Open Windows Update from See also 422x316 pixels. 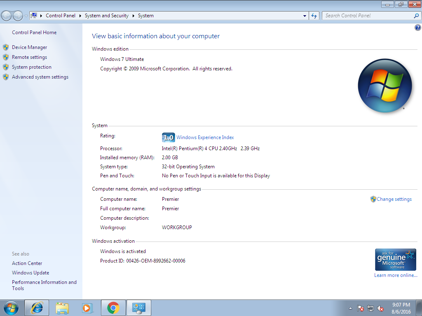click(x=30, y=273)
